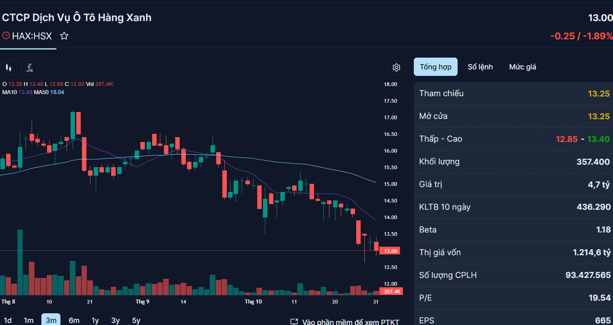Click the Thg 10 date axis label
Viewport: 613px width, 325px height.
pos(254,301)
